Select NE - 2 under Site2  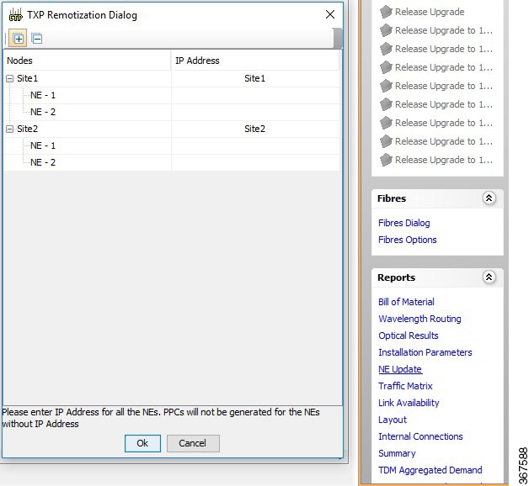pyautogui.click(x=43, y=162)
